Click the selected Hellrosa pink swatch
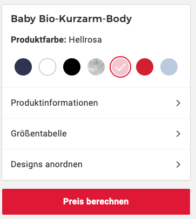The height and width of the screenshot is (219, 196). [120, 67]
